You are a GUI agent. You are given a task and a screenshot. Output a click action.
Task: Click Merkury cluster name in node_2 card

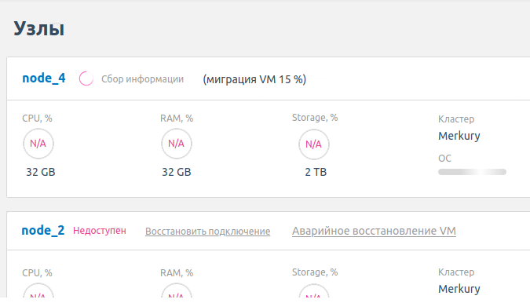point(459,289)
